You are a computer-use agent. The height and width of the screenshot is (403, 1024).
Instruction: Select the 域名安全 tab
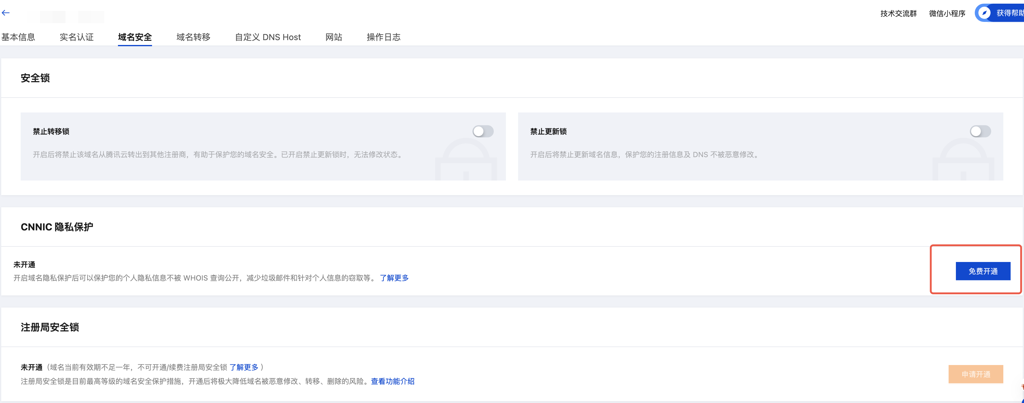click(x=135, y=37)
